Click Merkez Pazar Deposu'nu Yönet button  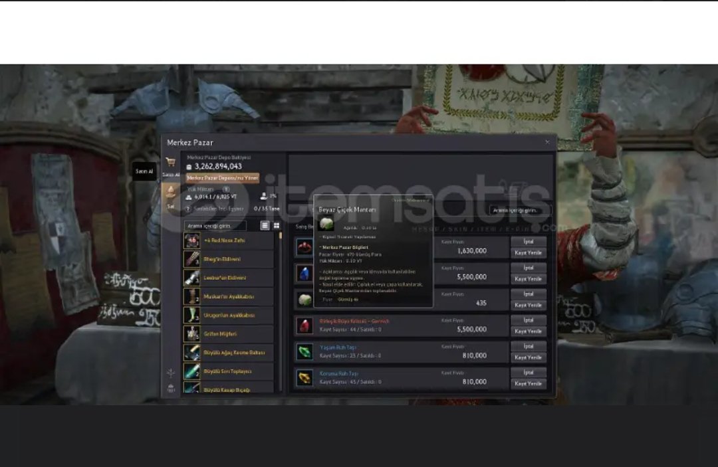click(223, 178)
